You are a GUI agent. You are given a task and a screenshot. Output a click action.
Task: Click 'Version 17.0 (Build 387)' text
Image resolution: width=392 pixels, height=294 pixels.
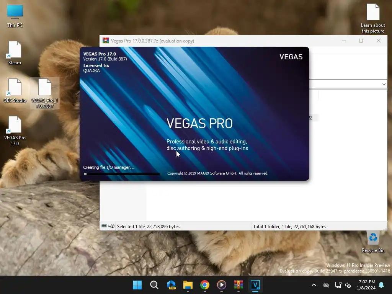[x=105, y=59]
